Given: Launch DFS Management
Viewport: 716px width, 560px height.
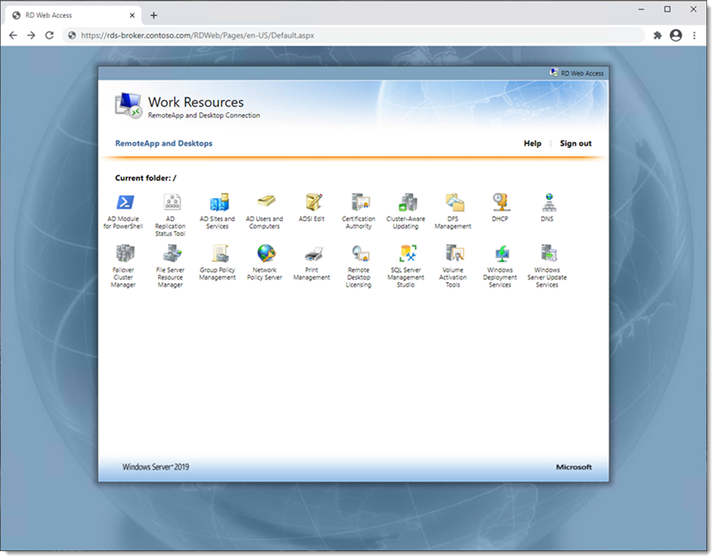Looking at the screenshot, I should pyautogui.click(x=453, y=211).
